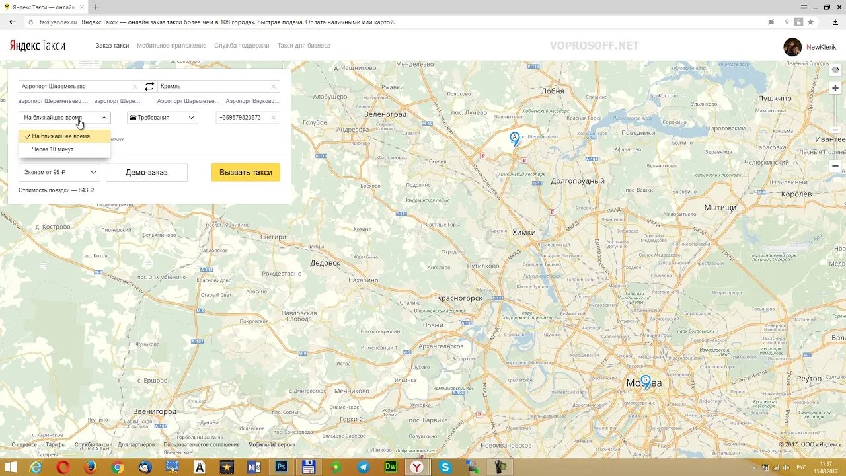The height and width of the screenshot is (476, 846).
Task: Launch Google Chrome from taskbar
Action: (x=118, y=467)
